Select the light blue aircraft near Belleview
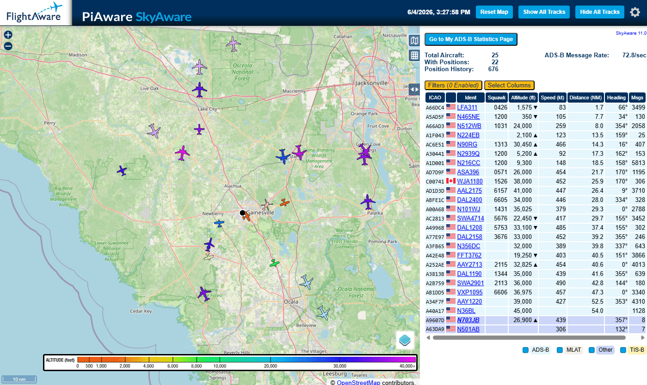This screenshot has width=647, height=385. coord(323,313)
